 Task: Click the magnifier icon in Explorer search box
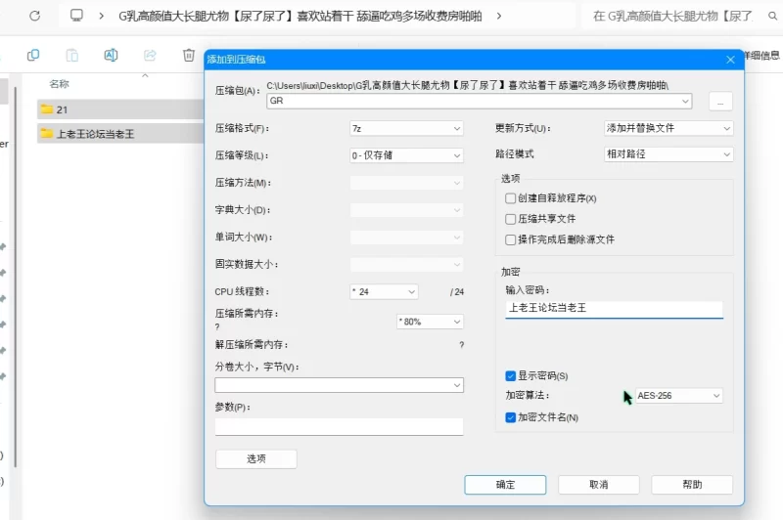click(x=772, y=16)
